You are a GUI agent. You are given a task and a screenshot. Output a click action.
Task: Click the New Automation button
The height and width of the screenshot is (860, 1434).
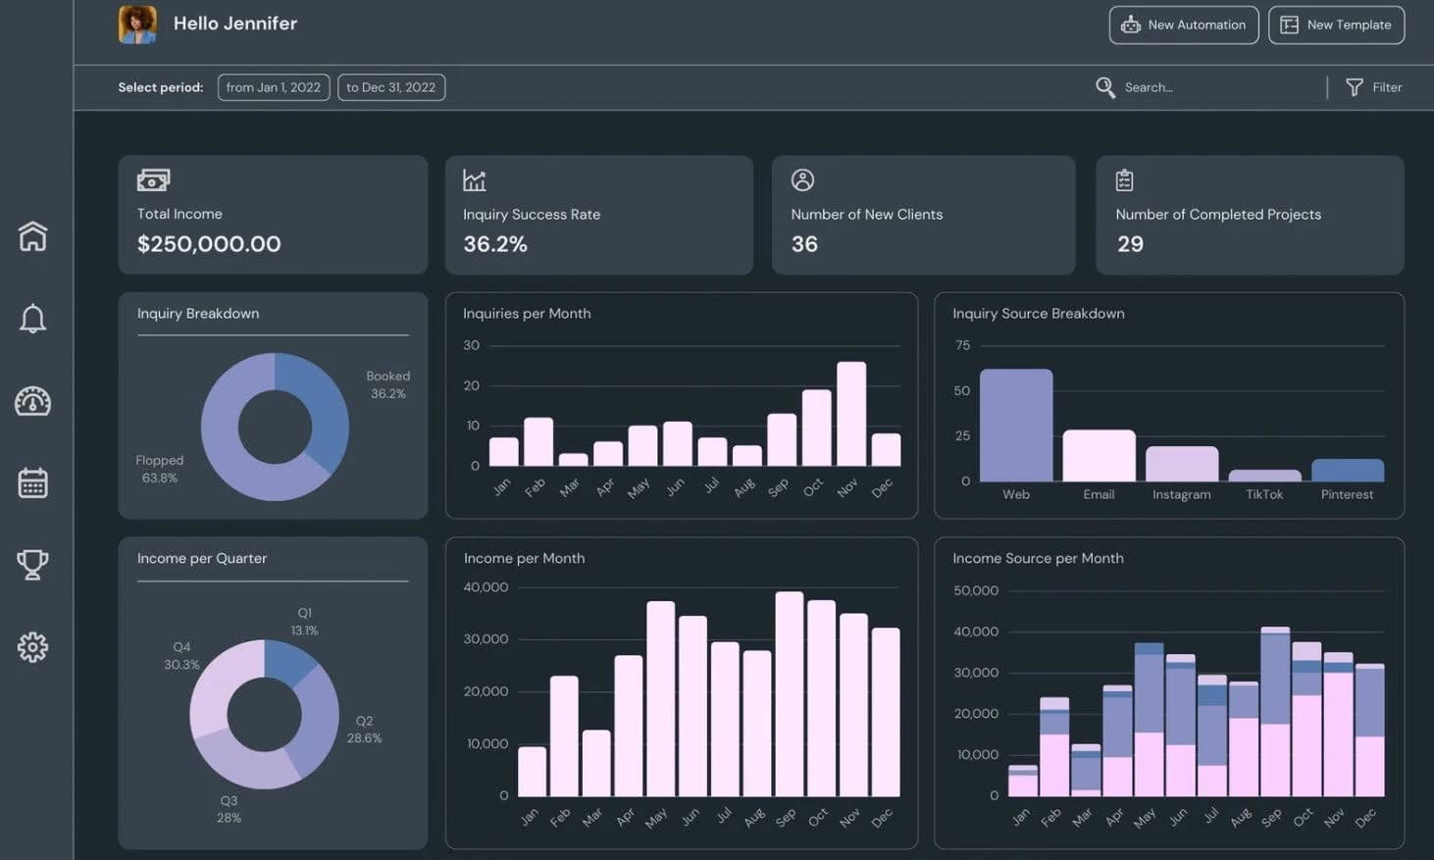click(1184, 25)
